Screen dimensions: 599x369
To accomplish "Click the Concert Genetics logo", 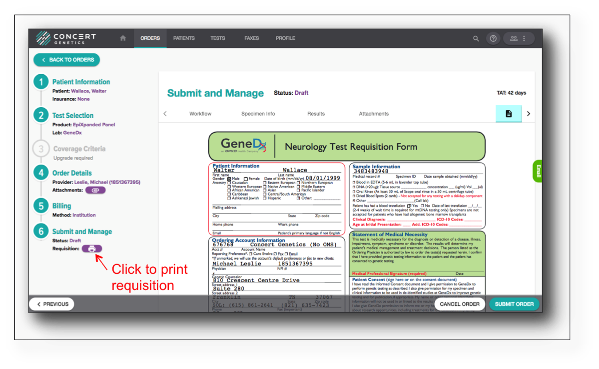I will 66,38.
